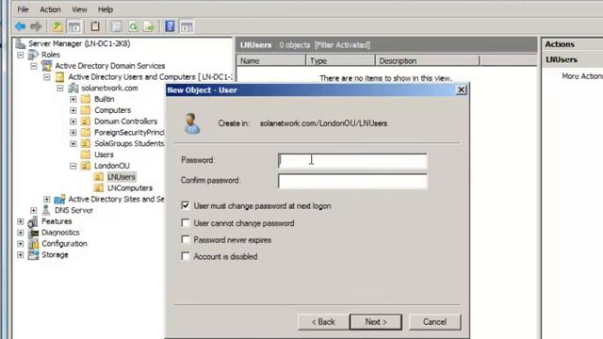
Task: Click the user avatar icon in dialog
Action: 192,123
